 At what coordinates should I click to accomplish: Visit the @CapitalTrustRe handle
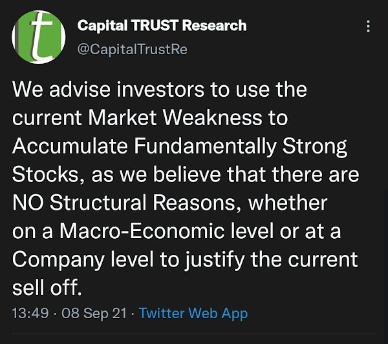click(x=132, y=49)
